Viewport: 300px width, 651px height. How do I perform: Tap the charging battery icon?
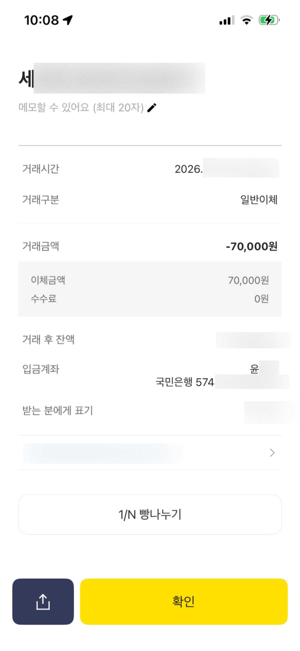269,20
